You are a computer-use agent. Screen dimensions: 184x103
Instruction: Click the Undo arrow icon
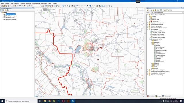pyautogui.click(x=20, y=6)
